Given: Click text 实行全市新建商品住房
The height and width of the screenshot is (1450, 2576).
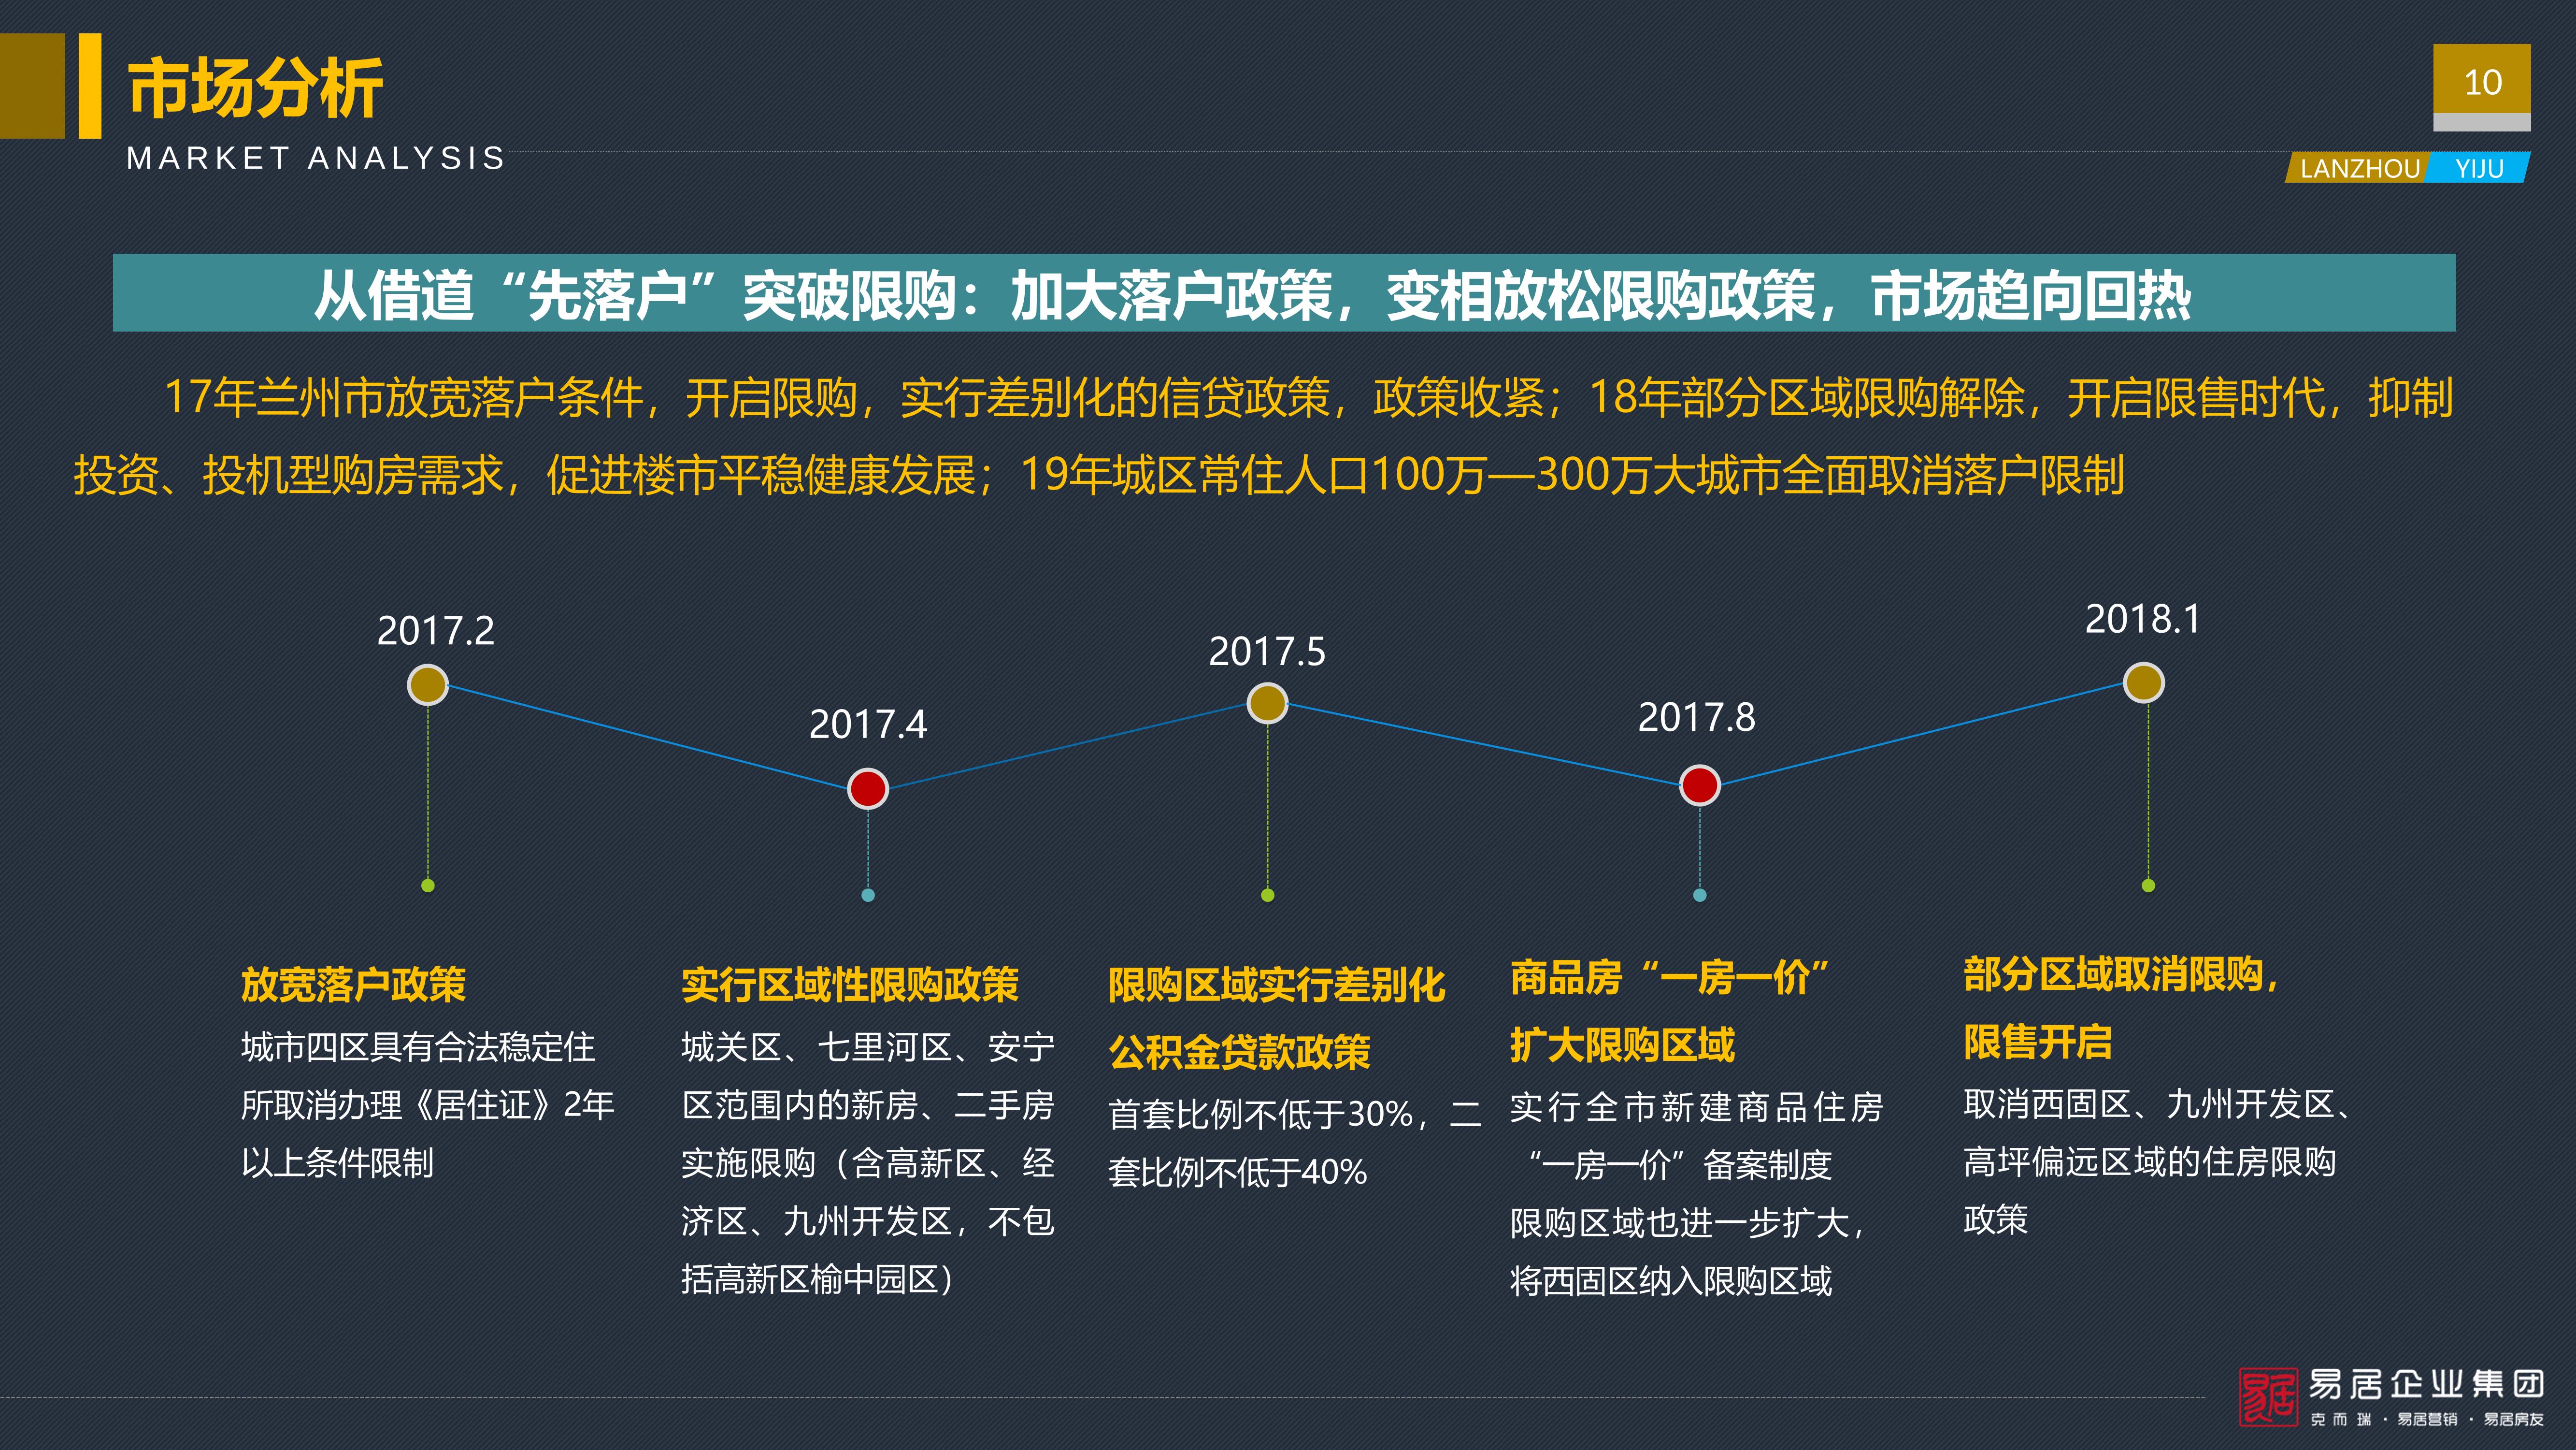Looking at the screenshot, I should [x=1697, y=1107].
